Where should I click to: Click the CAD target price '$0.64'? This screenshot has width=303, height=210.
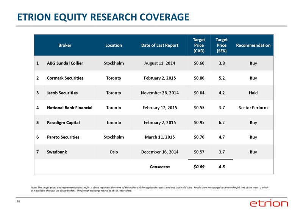tap(199, 93)
